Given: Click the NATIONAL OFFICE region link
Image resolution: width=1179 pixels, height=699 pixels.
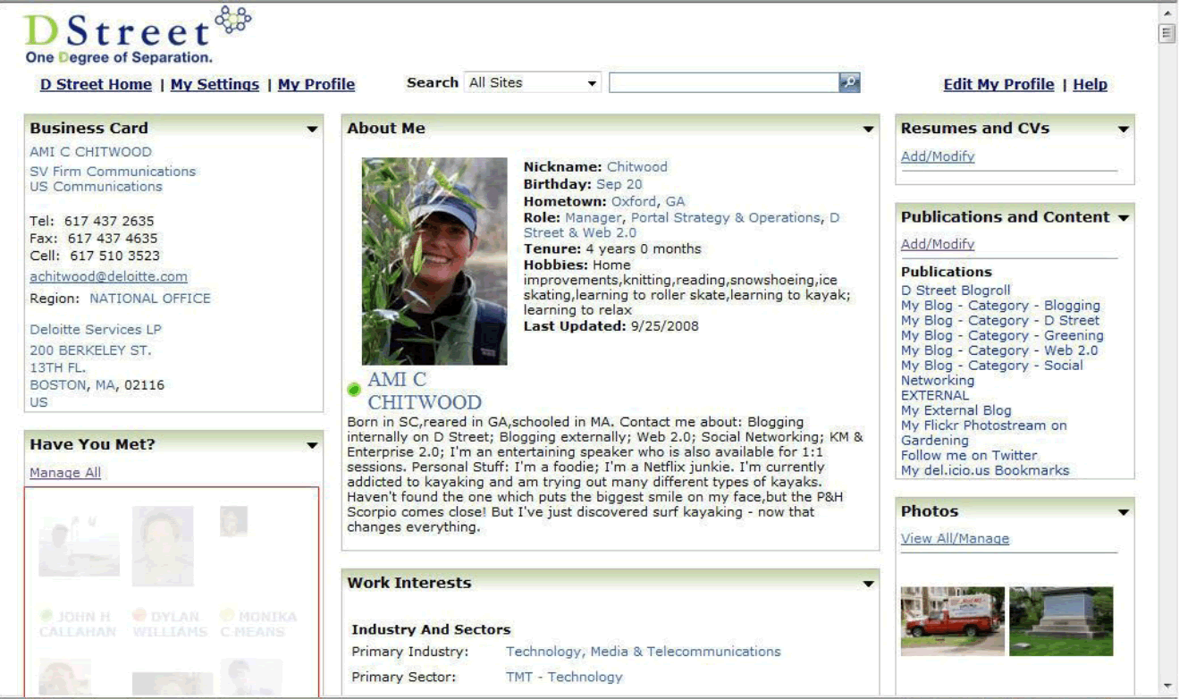Looking at the screenshot, I should [x=150, y=299].
